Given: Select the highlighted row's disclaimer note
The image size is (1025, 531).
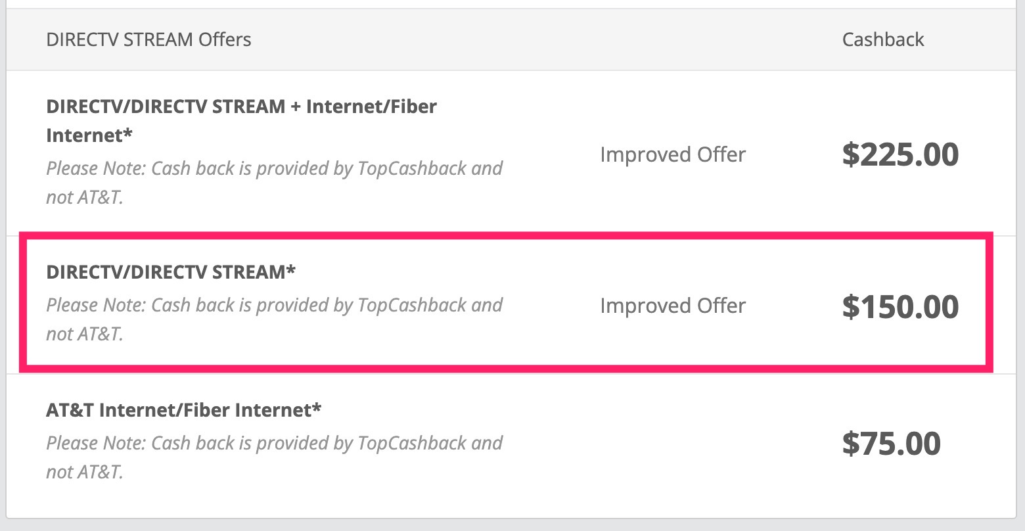Looking at the screenshot, I should coord(274,319).
